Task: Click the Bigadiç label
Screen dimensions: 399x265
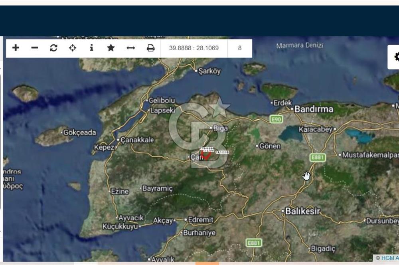Action: [323, 249]
